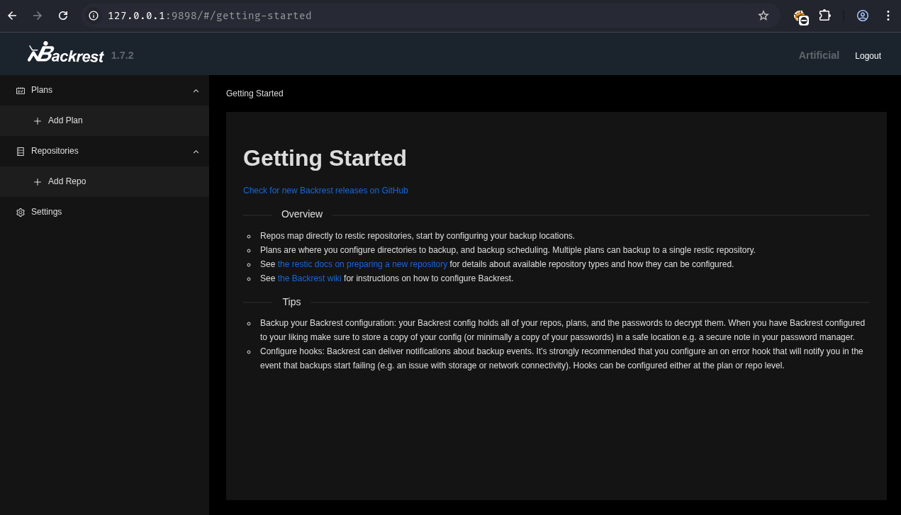This screenshot has height=515, width=901.
Task: Click the Repositories database icon in sidebar
Action: [21, 152]
